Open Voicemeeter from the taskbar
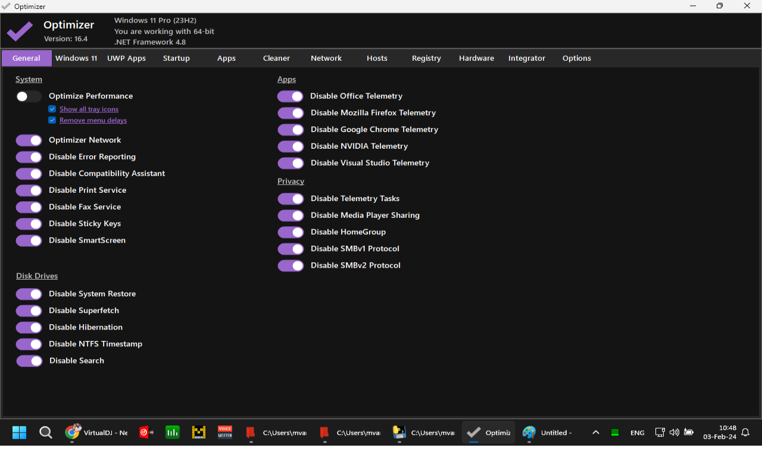Image resolution: width=762 pixels, height=476 pixels. click(x=225, y=433)
